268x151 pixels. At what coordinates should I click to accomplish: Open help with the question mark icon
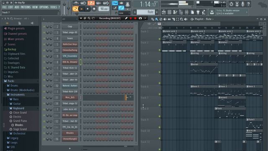pyautogui.click(x=248, y=4)
